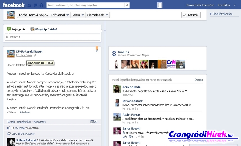Focus the top search field
The width and height of the screenshot is (241, 146).
click(x=85, y=5)
